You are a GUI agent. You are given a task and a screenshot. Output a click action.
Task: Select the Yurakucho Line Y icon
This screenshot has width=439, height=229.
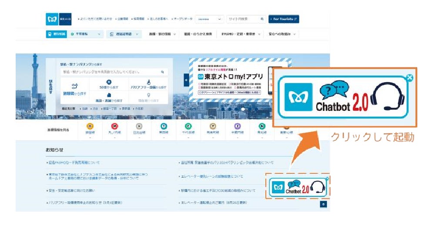(213, 126)
